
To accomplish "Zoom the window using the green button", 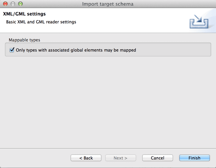I will 20,4.
